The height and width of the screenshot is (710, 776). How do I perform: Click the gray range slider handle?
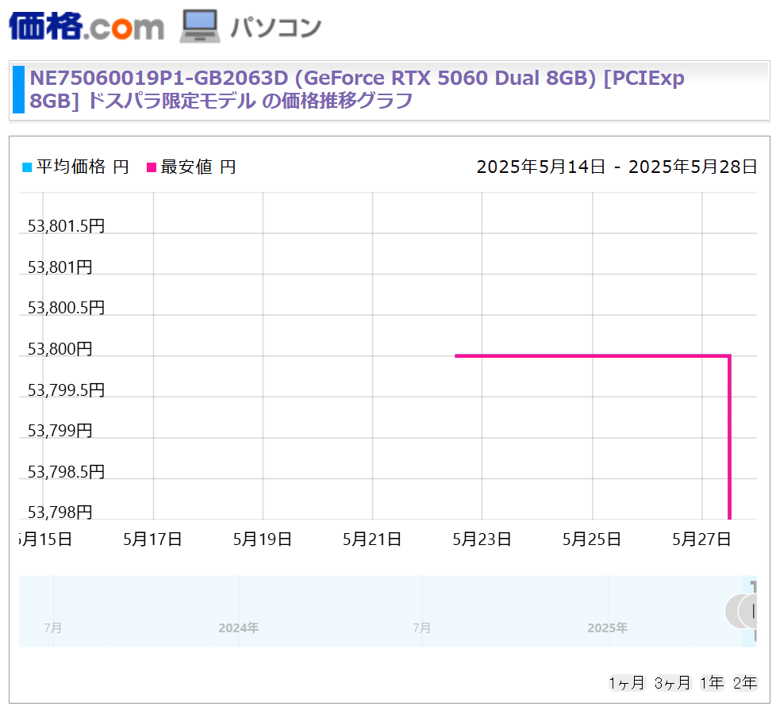741,612
